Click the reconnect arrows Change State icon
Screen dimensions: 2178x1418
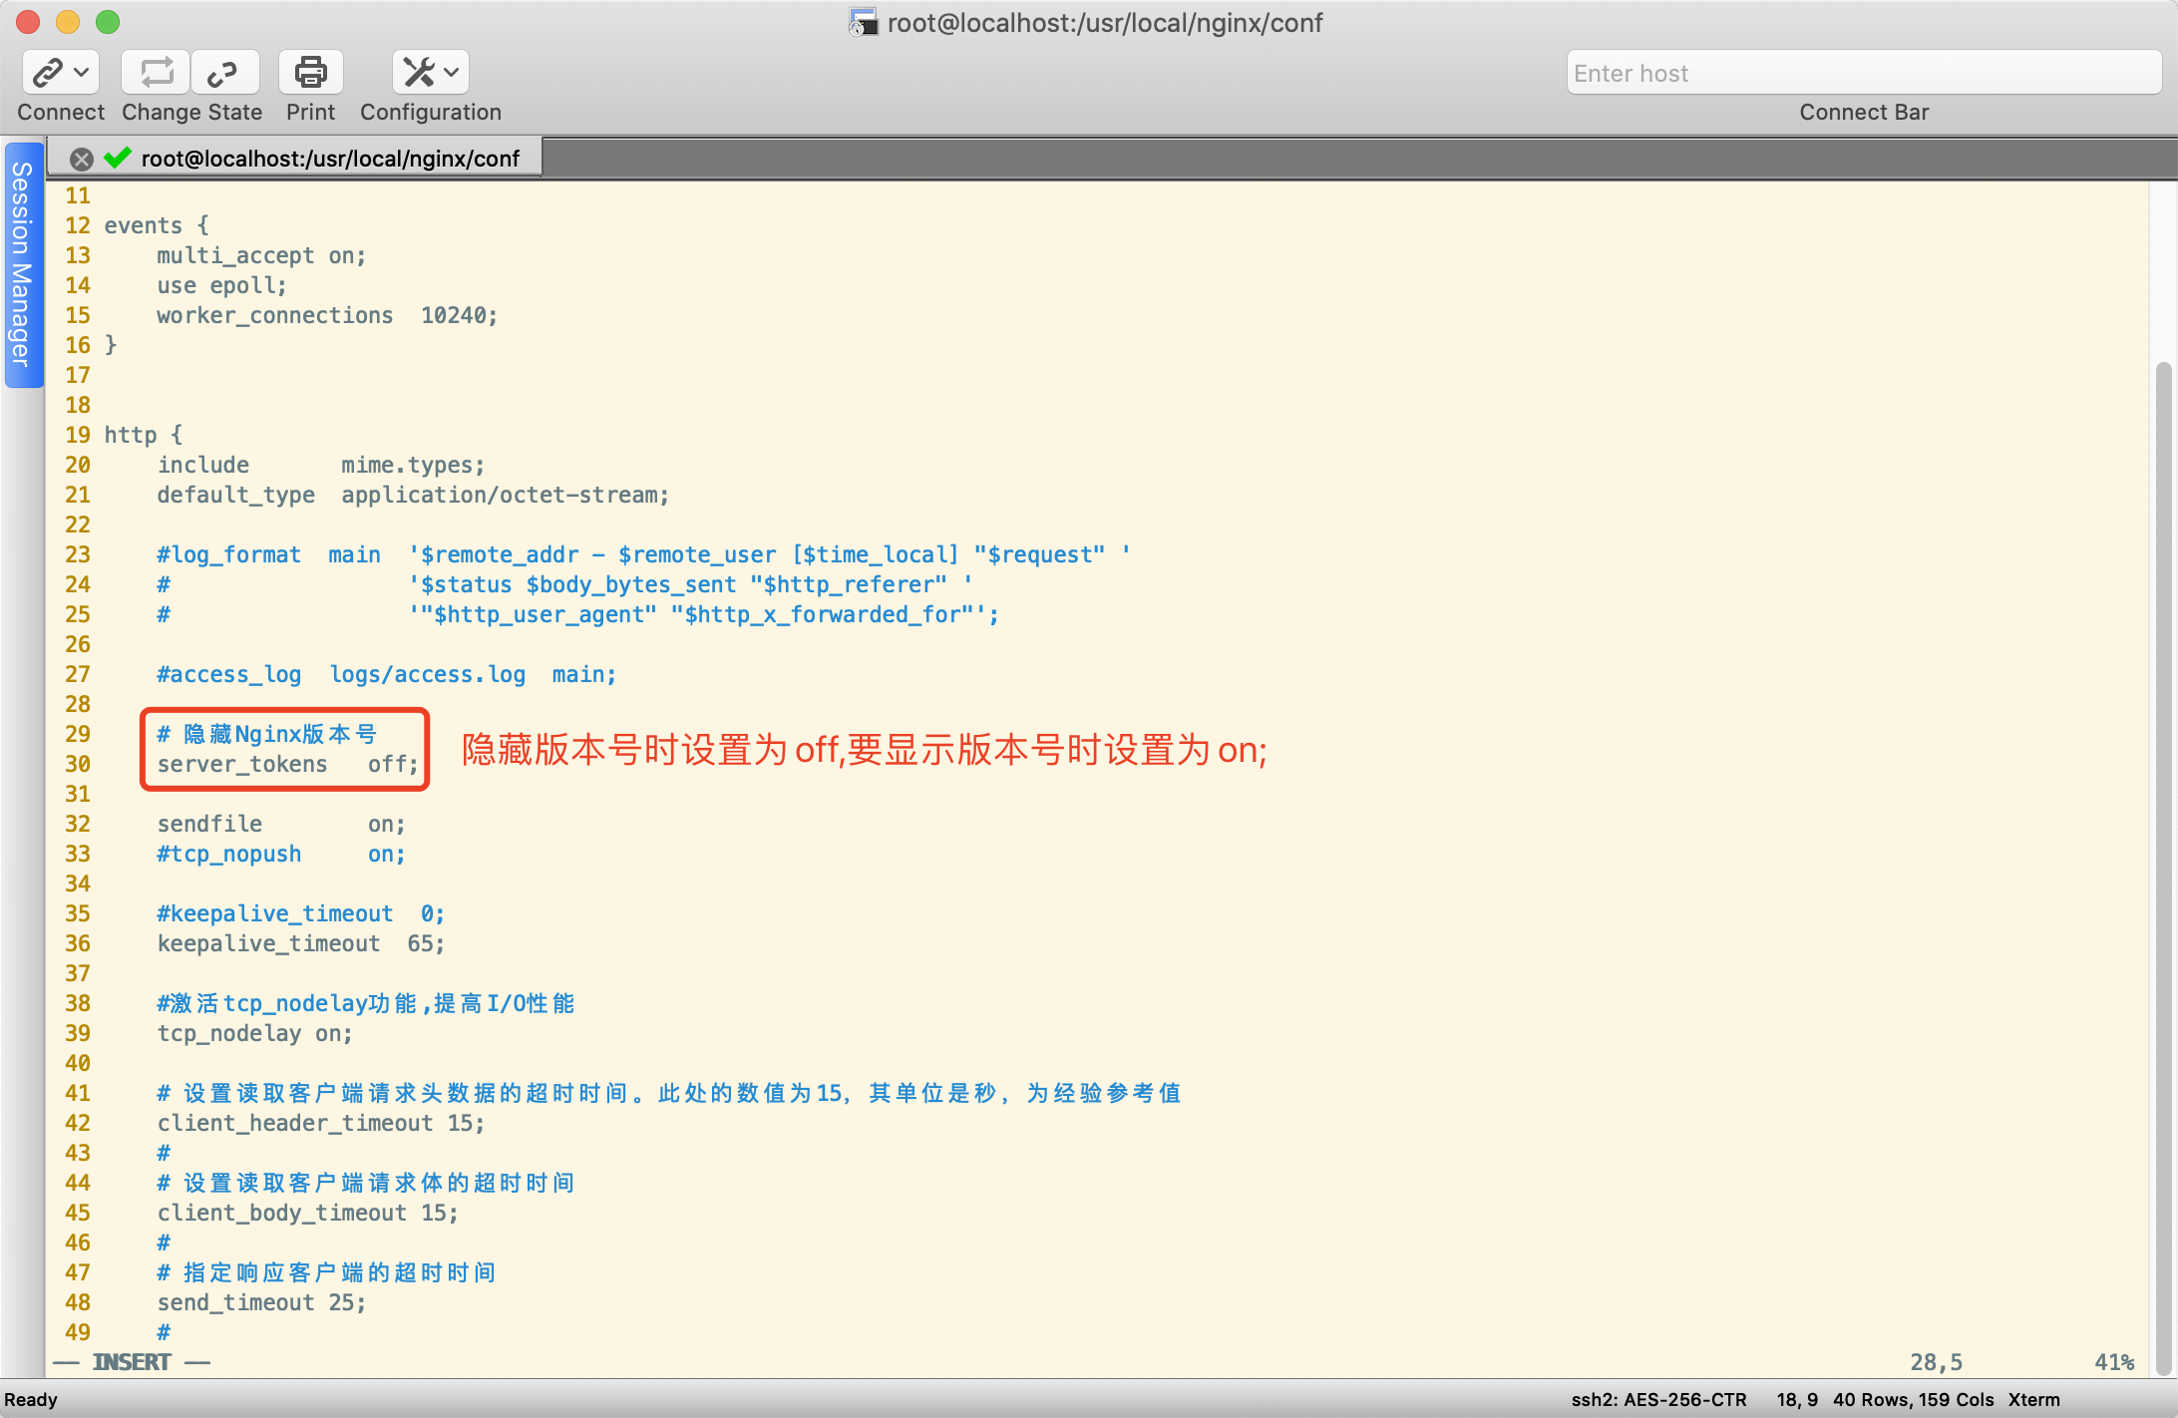pyautogui.click(x=157, y=72)
